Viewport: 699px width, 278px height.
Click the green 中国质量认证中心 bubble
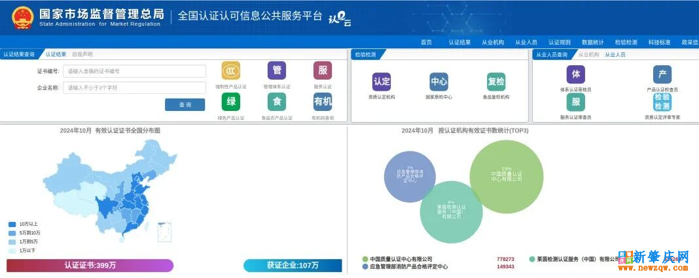coord(506,176)
